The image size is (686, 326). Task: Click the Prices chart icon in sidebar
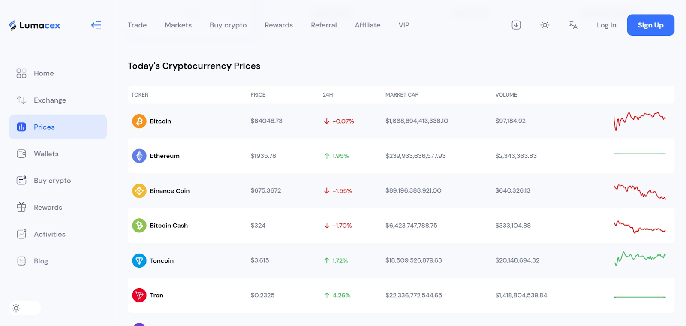(21, 127)
